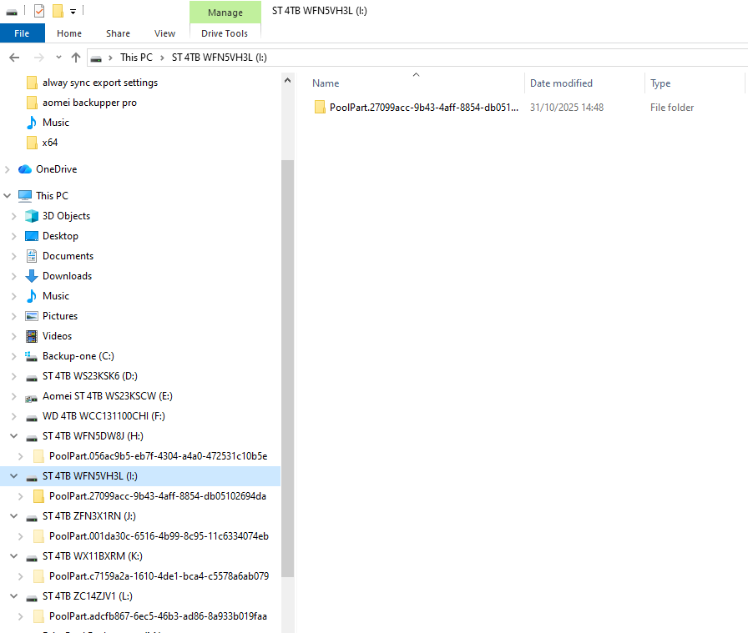The height and width of the screenshot is (633, 748).
Task: Select the PoolPart.27099acc folder in file list
Action: click(x=423, y=108)
